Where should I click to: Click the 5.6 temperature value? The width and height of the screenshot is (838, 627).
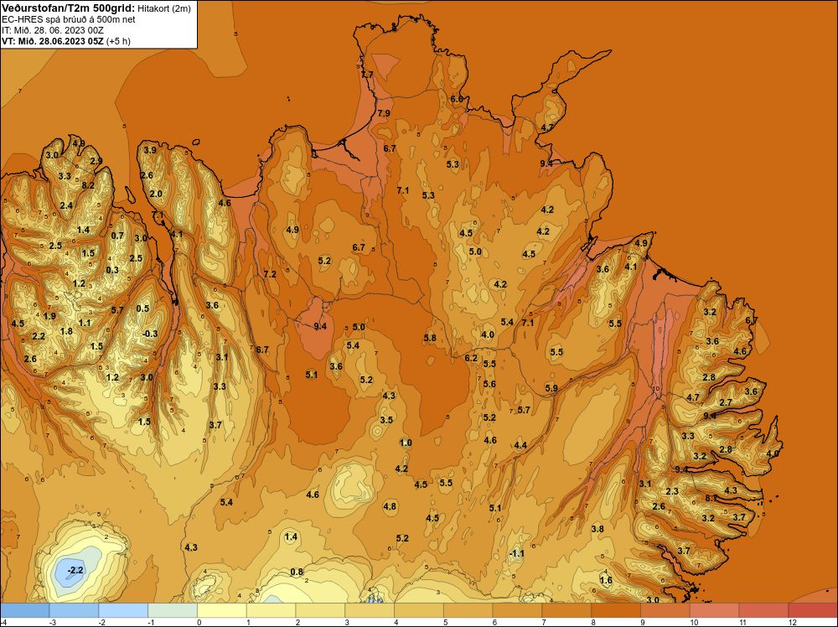(x=489, y=384)
